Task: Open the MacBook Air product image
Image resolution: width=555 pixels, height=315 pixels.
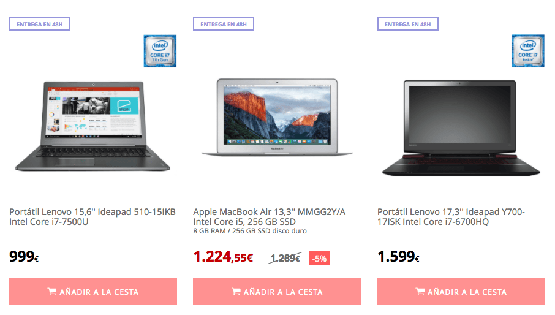Action: click(277, 118)
